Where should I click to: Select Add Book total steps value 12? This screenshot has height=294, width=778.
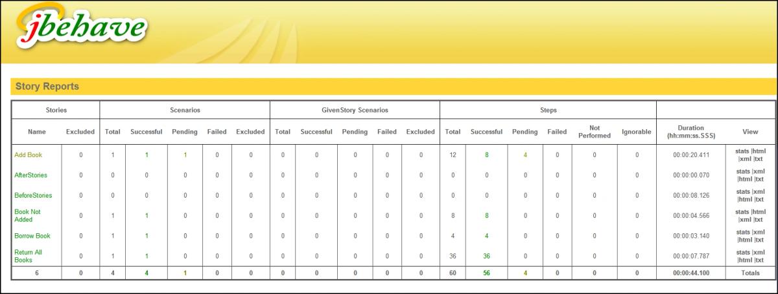tap(453, 155)
